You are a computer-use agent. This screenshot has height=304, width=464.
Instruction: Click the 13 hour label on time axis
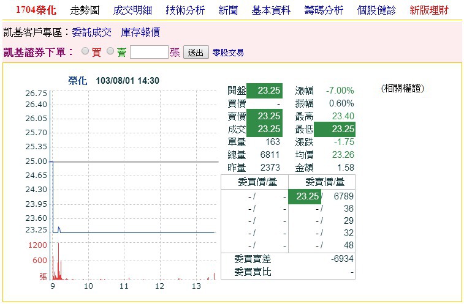click(x=196, y=286)
